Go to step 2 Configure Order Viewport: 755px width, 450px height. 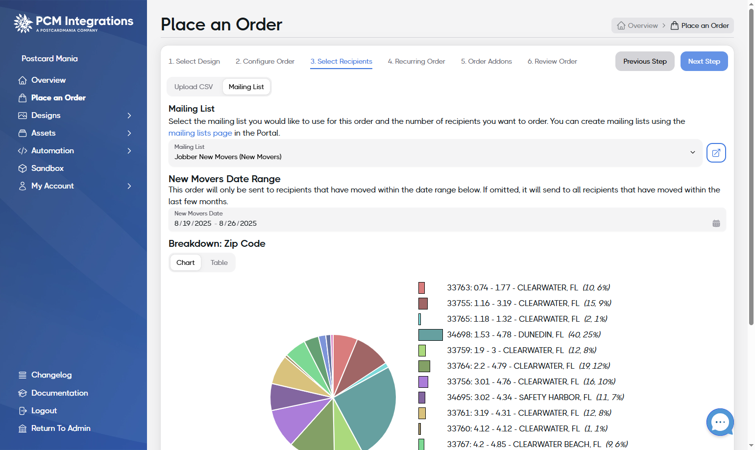pos(265,61)
